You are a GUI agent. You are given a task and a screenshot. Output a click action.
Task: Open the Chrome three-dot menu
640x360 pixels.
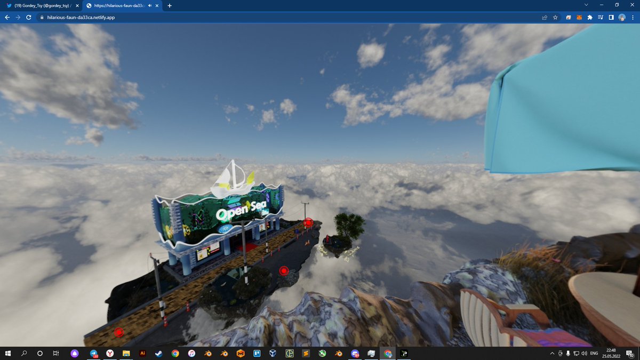633,17
